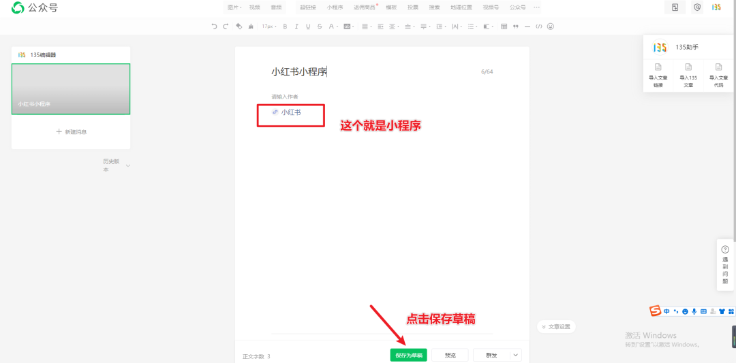Open the both-side indent dropdown
Screen dimensions: 736x363
[x=394, y=27]
